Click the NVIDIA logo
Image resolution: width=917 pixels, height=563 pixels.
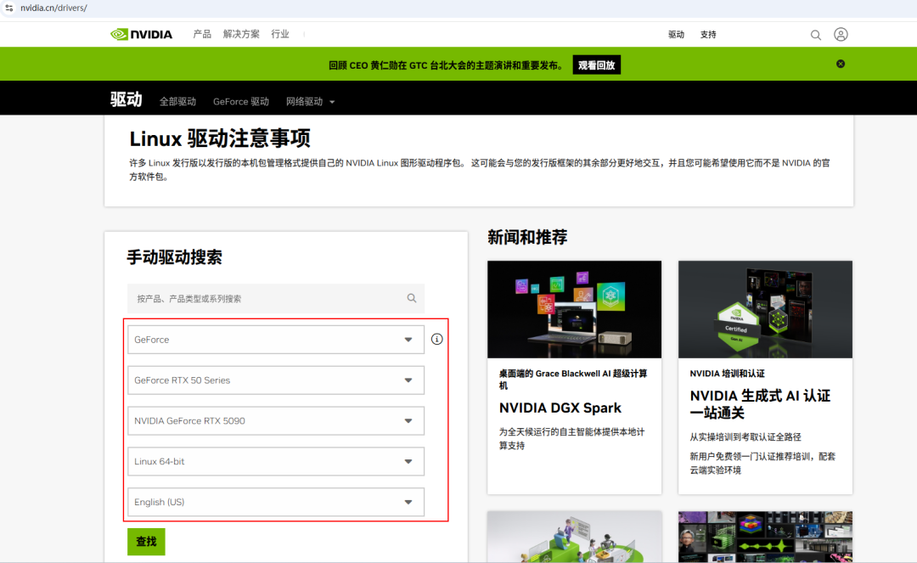(141, 35)
